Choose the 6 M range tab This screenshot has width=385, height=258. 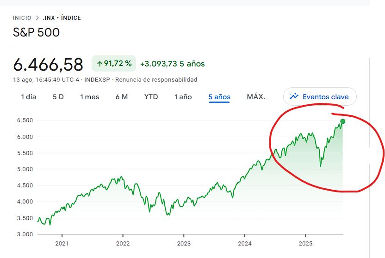tap(121, 97)
